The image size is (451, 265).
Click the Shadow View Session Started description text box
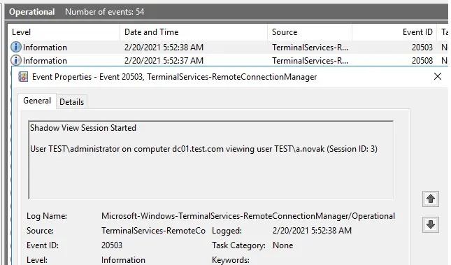[211, 159]
